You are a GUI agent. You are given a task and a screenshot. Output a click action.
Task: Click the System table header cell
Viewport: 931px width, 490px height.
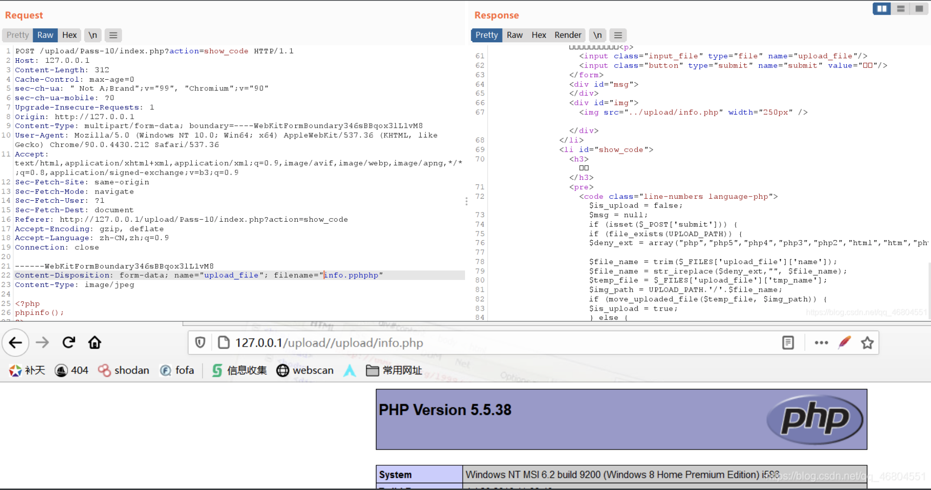(419, 474)
